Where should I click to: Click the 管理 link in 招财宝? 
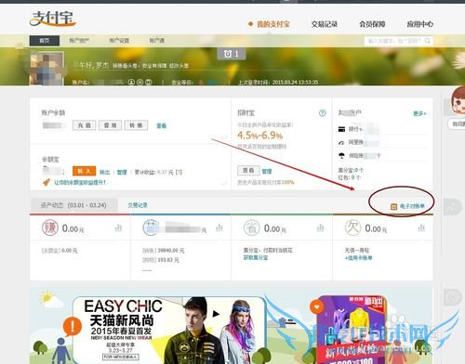(x=267, y=171)
